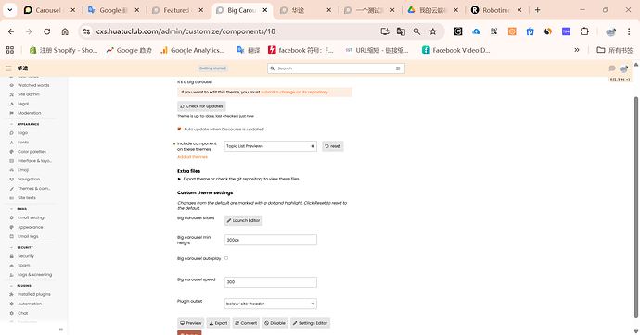Click the Convert button
Viewport: 640px width, 335px height.
246,323
